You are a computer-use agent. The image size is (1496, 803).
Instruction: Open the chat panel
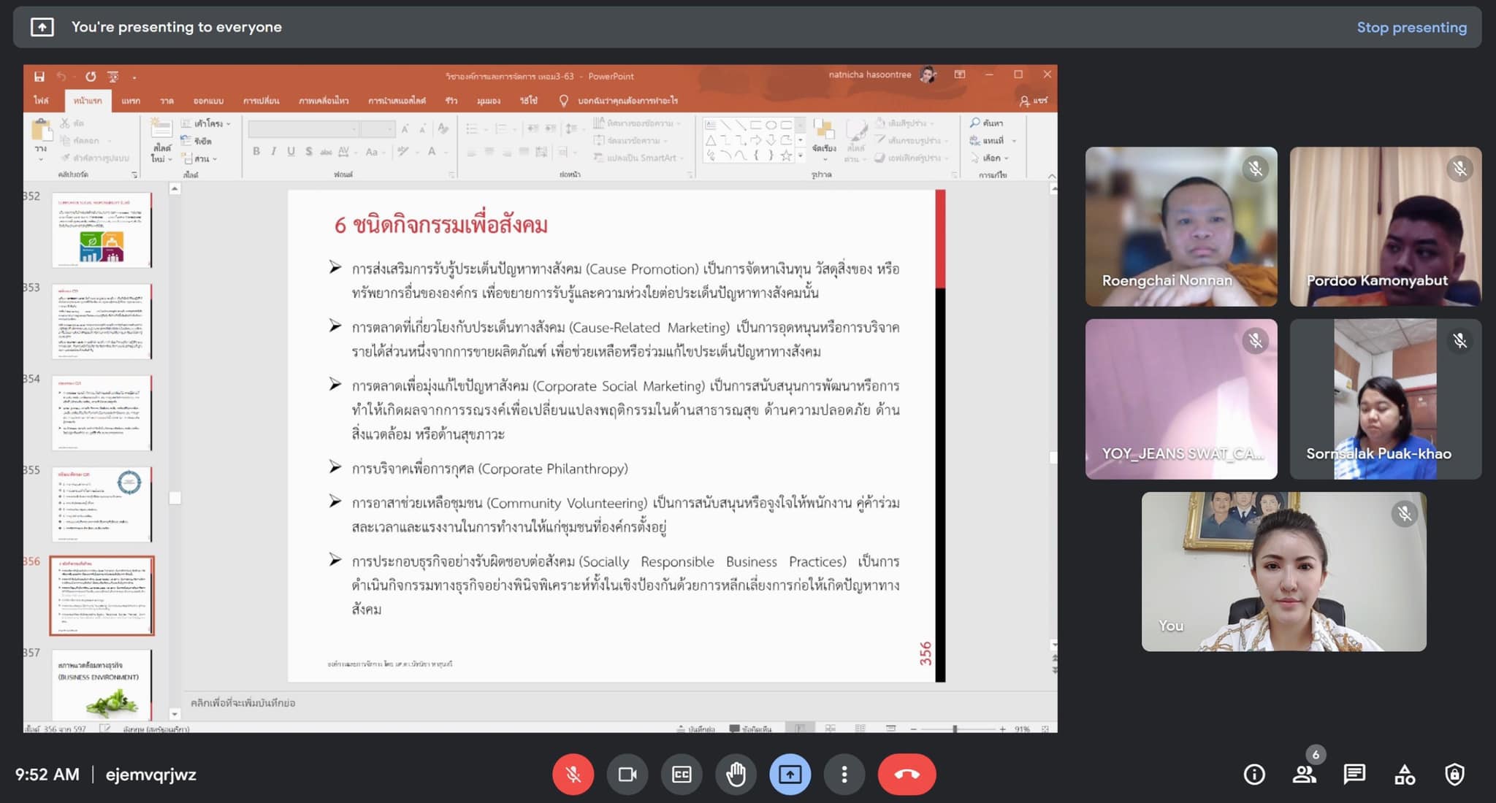1354,775
